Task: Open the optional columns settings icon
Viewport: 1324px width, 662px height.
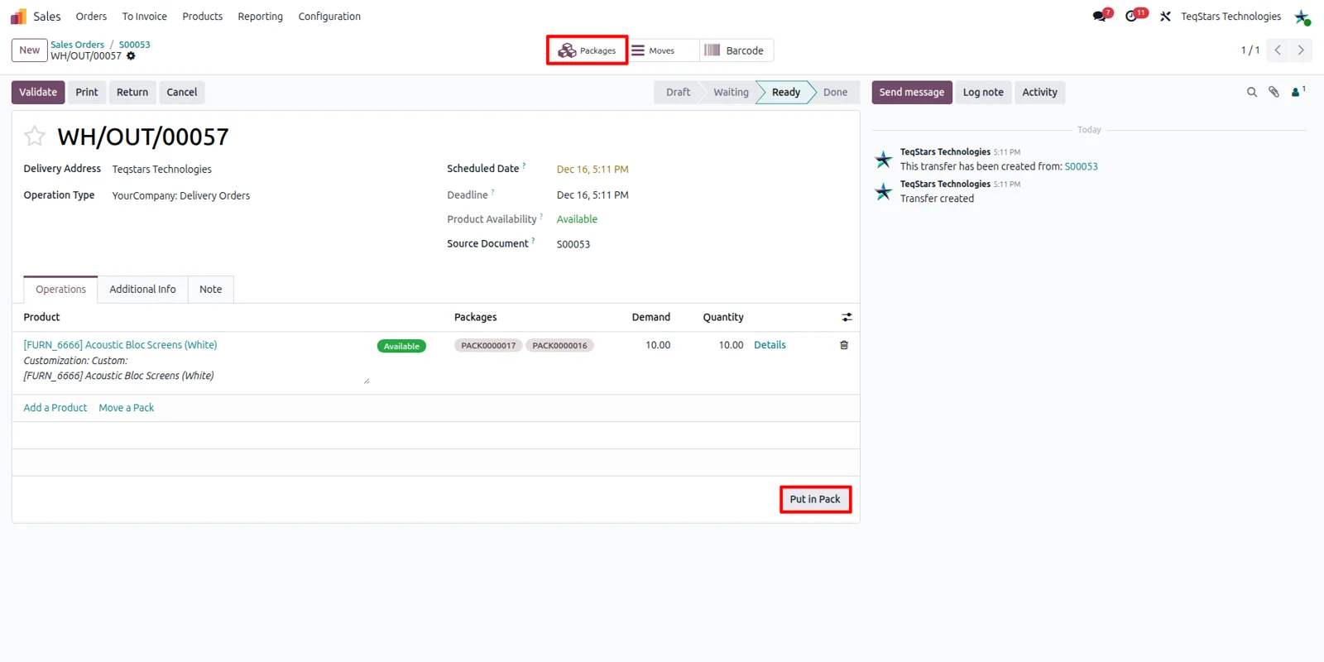Action: coord(847,317)
